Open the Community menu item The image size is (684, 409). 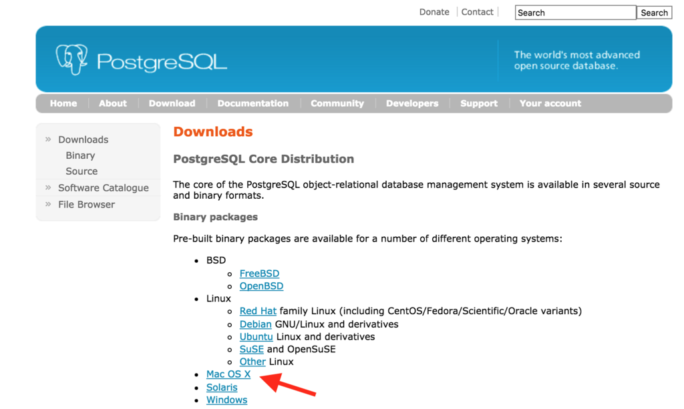pyautogui.click(x=337, y=103)
